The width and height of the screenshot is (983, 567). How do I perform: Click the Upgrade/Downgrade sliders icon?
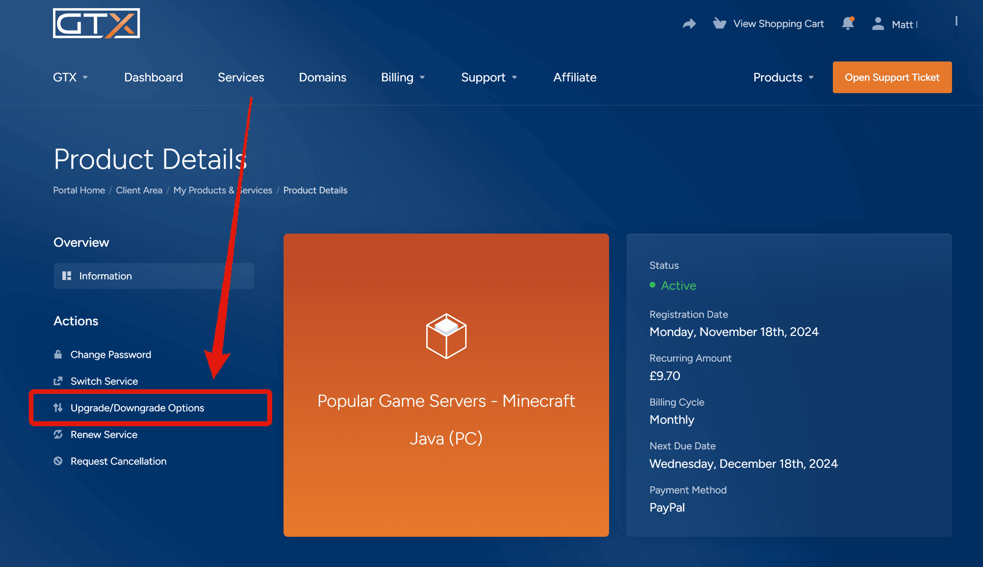coord(58,408)
